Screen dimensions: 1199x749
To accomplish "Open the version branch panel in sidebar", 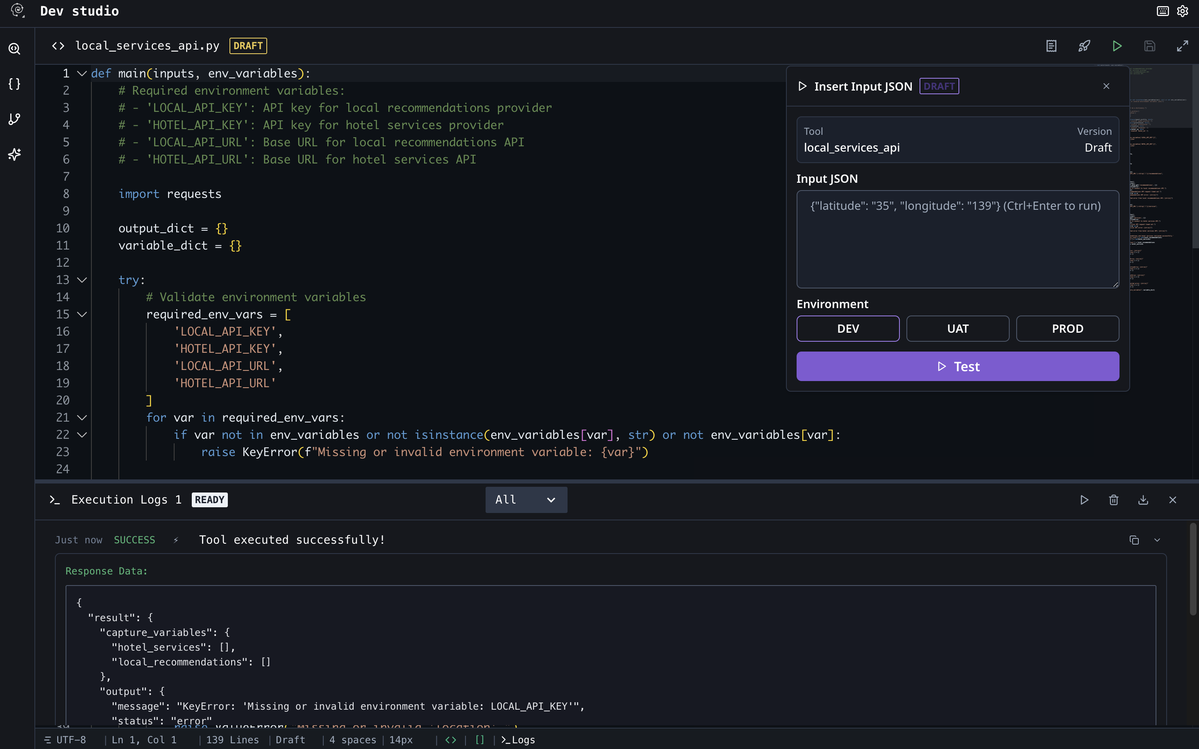I will coord(14,119).
